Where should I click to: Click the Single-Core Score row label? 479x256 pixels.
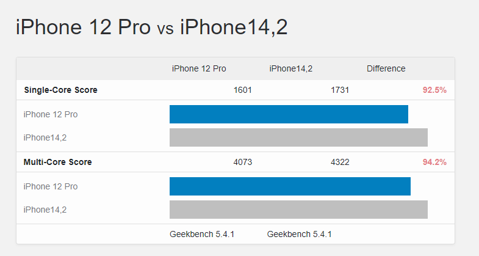point(60,90)
